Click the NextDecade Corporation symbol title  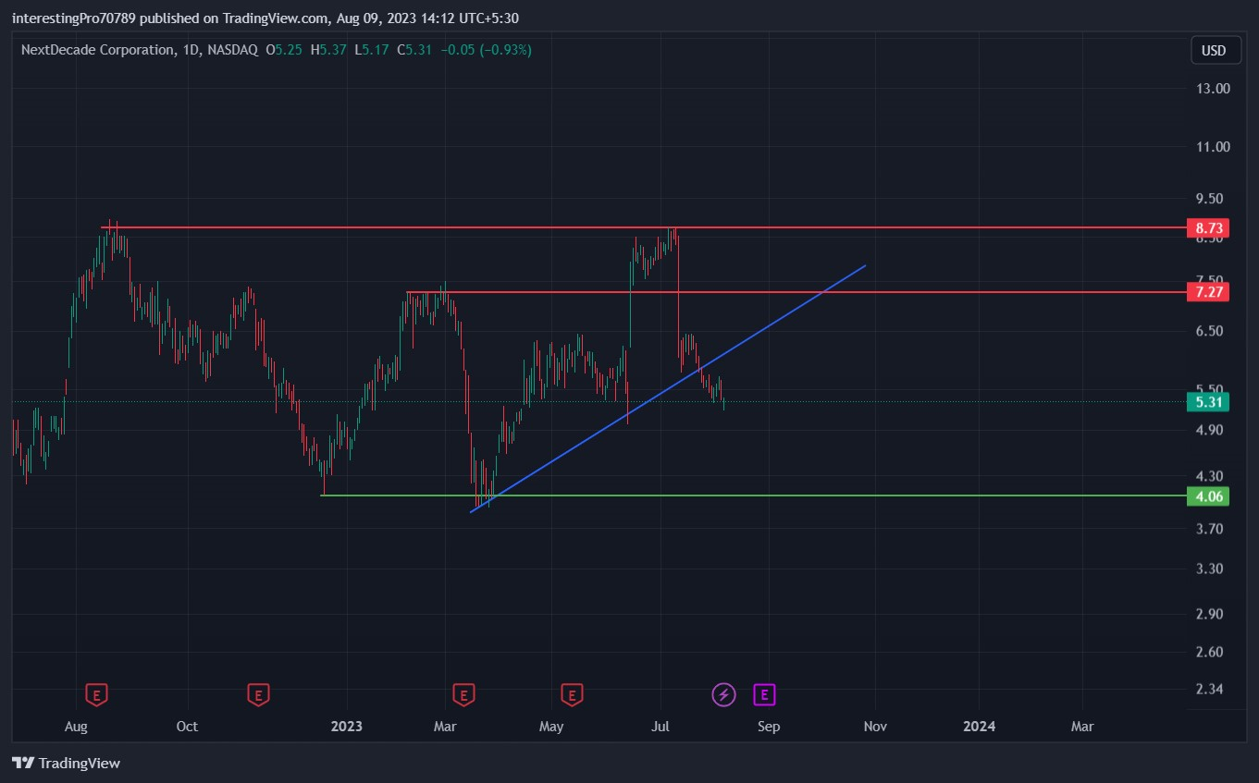click(x=97, y=50)
